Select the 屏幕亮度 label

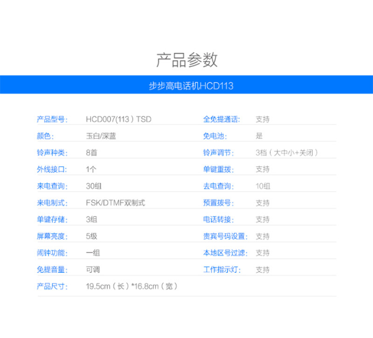[52, 237]
